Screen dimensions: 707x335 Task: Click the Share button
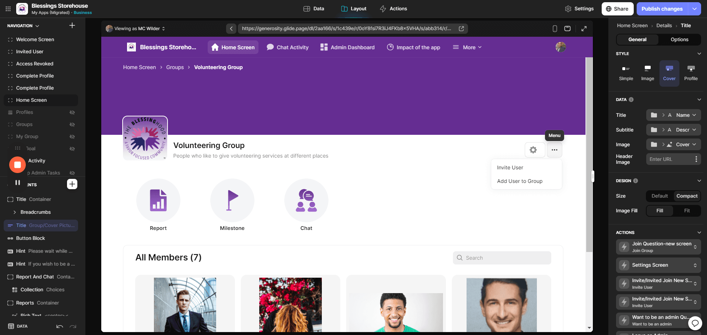click(x=617, y=9)
